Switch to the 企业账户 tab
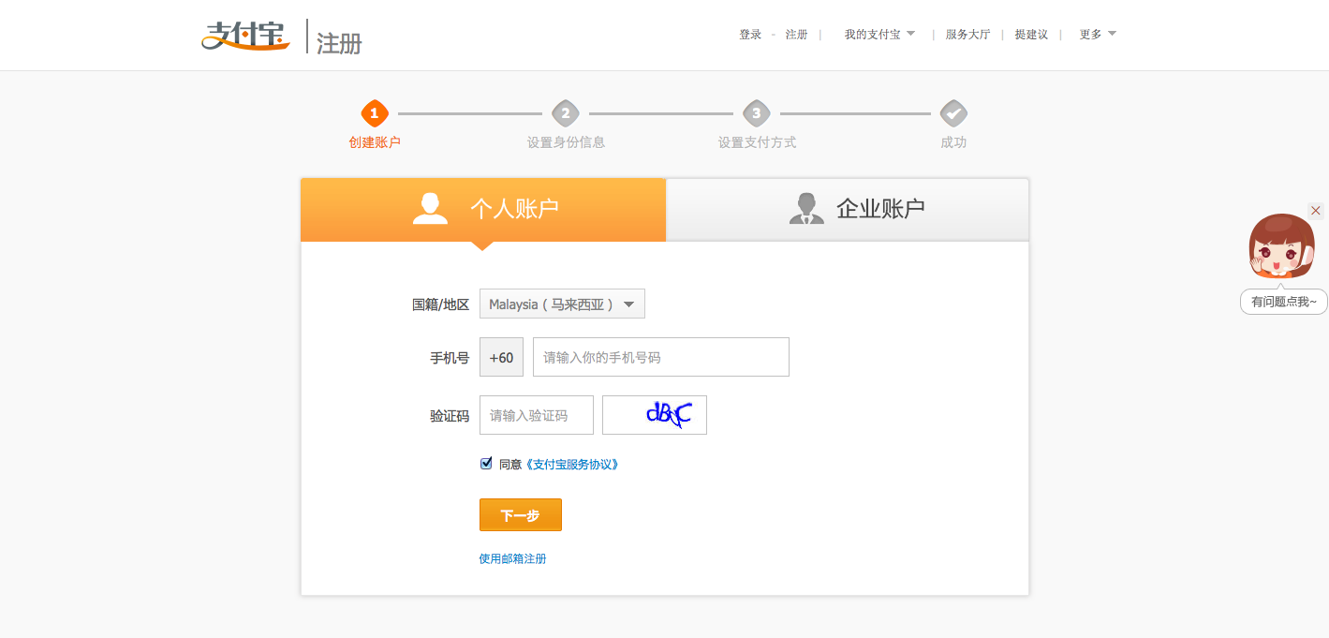 [x=848, y=210]
